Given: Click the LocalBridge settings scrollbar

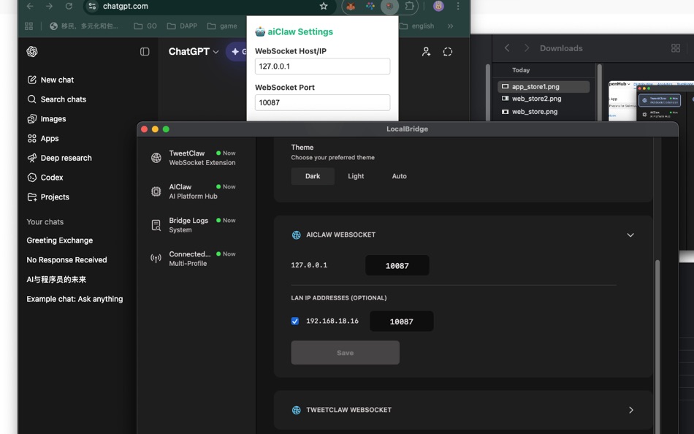Looking at the screenshot, I should (x=657, y=346).
